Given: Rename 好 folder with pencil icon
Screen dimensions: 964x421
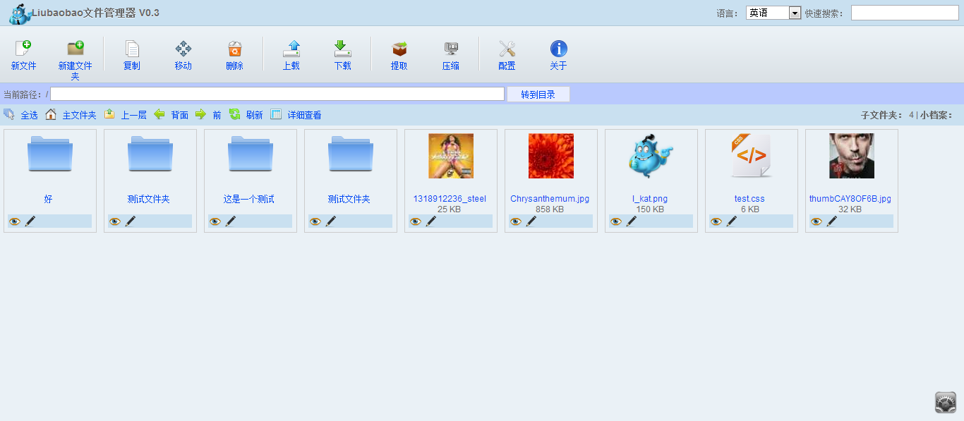Looking at the screenshot, I should pos(30,221).
